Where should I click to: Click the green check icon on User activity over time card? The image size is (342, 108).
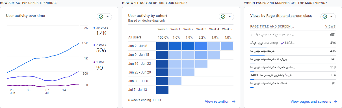pos(101,17)
